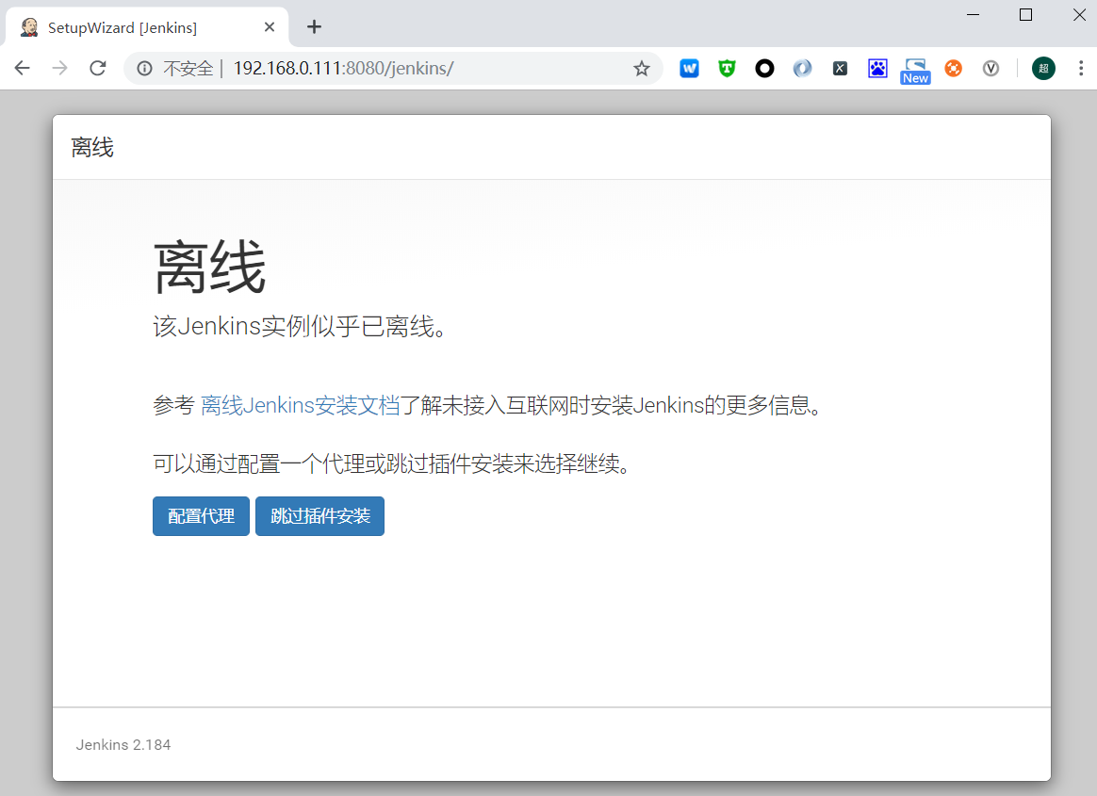The image size is (1097, 796).
Task: Click the swirl-shaped extension icon
Action: point(802,68)
